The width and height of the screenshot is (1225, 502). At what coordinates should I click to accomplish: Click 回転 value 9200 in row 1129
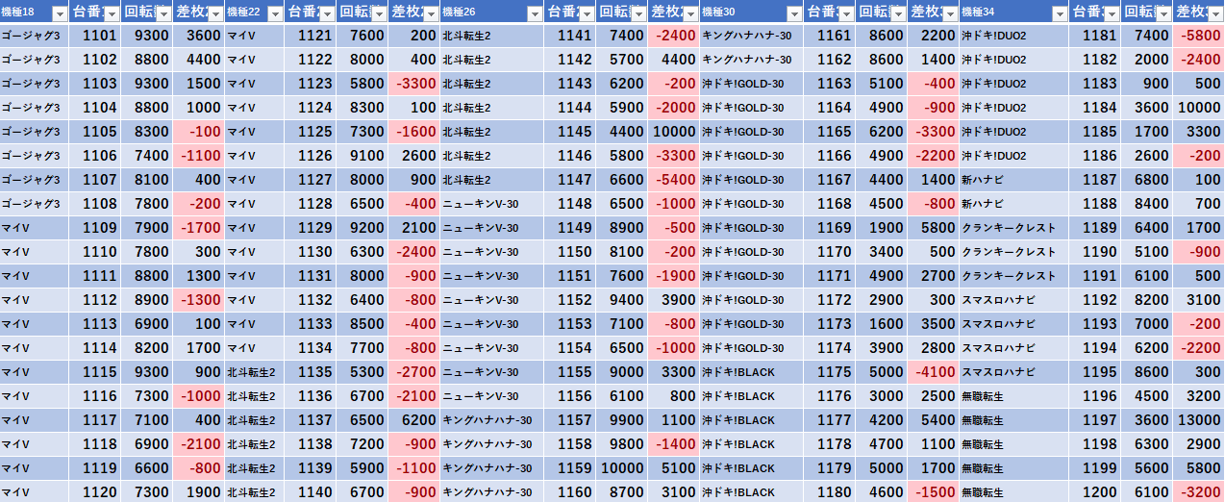[x=362, y=228]
